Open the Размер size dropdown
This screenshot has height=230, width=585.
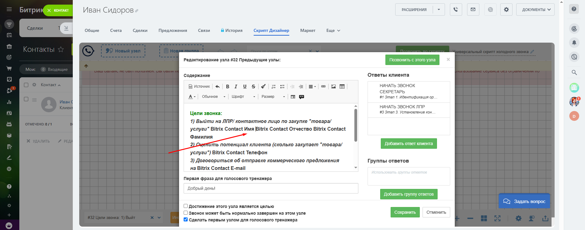point(273,97)
